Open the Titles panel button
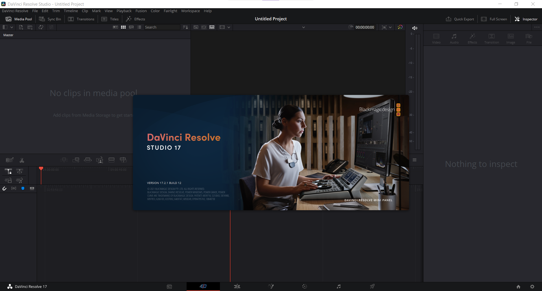 110,19
